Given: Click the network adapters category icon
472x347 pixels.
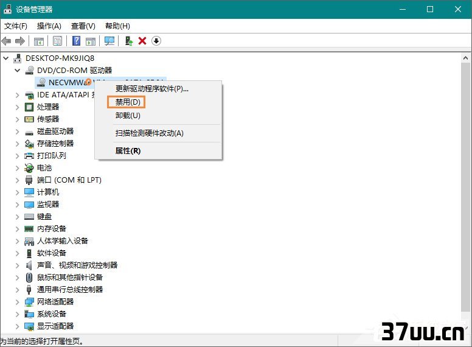Looking at the screenshot, I should click(29, 302).
